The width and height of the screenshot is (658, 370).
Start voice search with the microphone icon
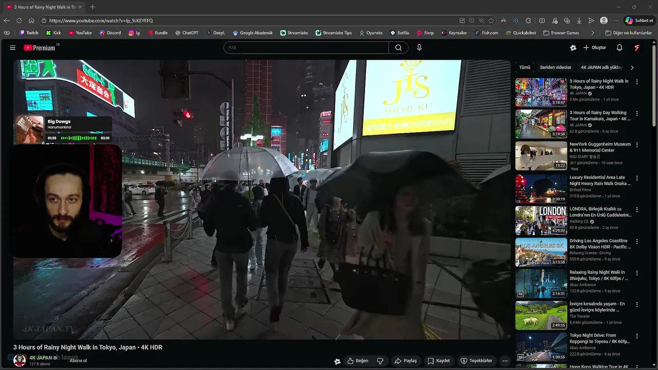(419, 47)
